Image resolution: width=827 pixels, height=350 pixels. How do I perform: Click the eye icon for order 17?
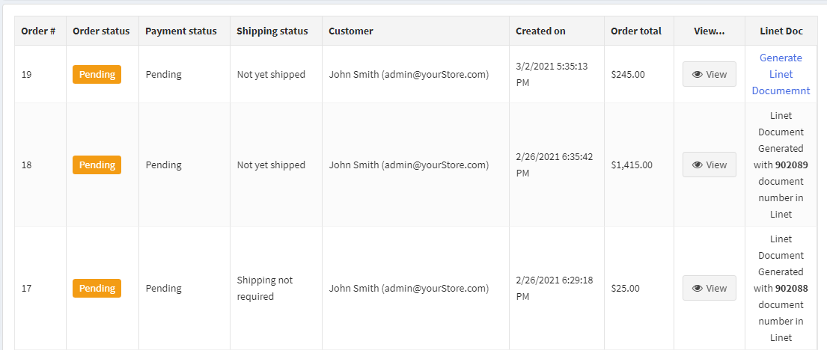(698, 289)
